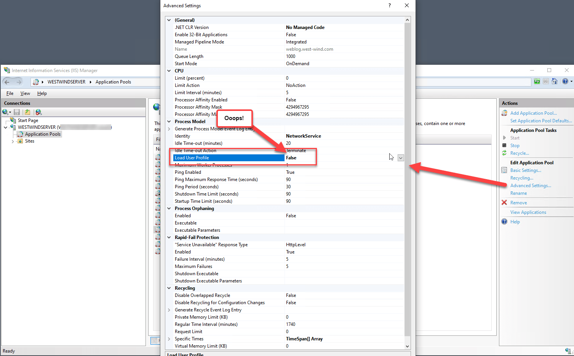
Task: Click the Sites folder icon in tree
Action: click(x=20, y=141)
